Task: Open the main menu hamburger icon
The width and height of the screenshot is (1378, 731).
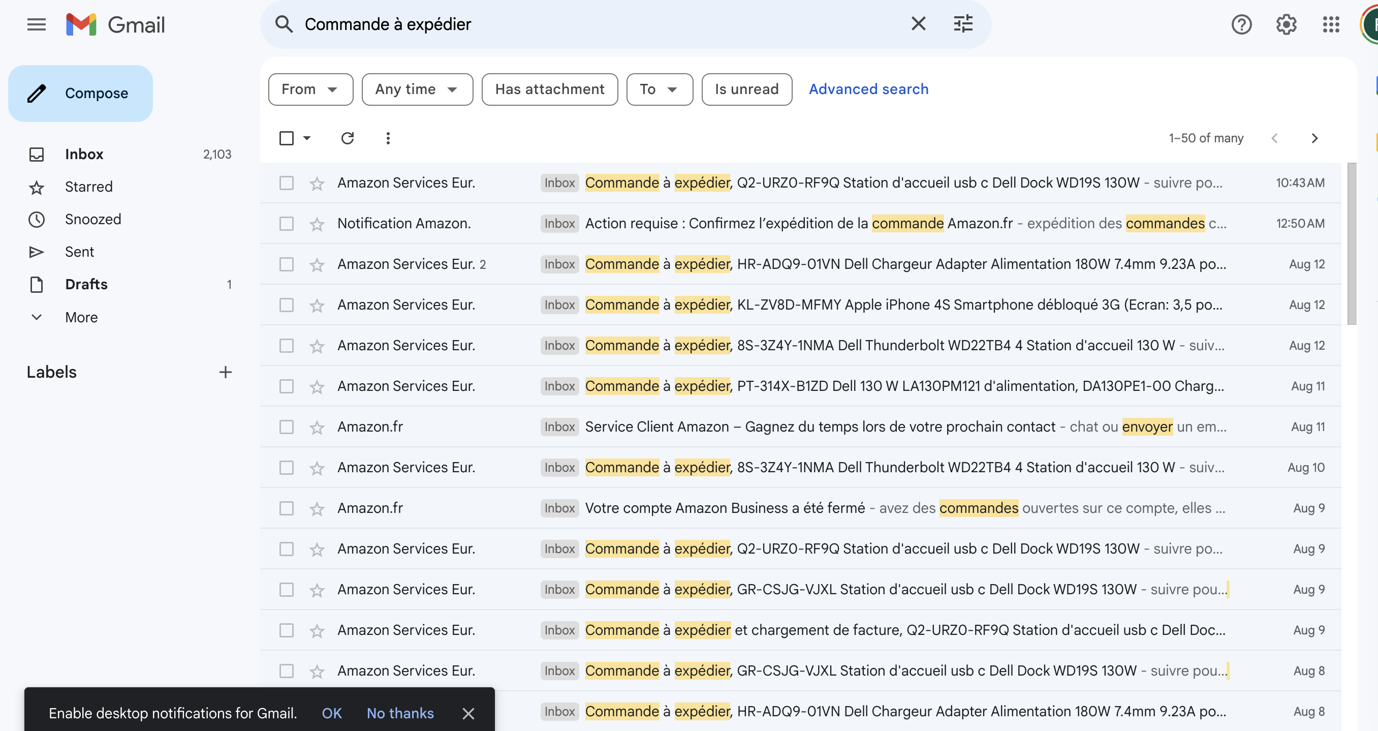Action: tap(37, 24)
